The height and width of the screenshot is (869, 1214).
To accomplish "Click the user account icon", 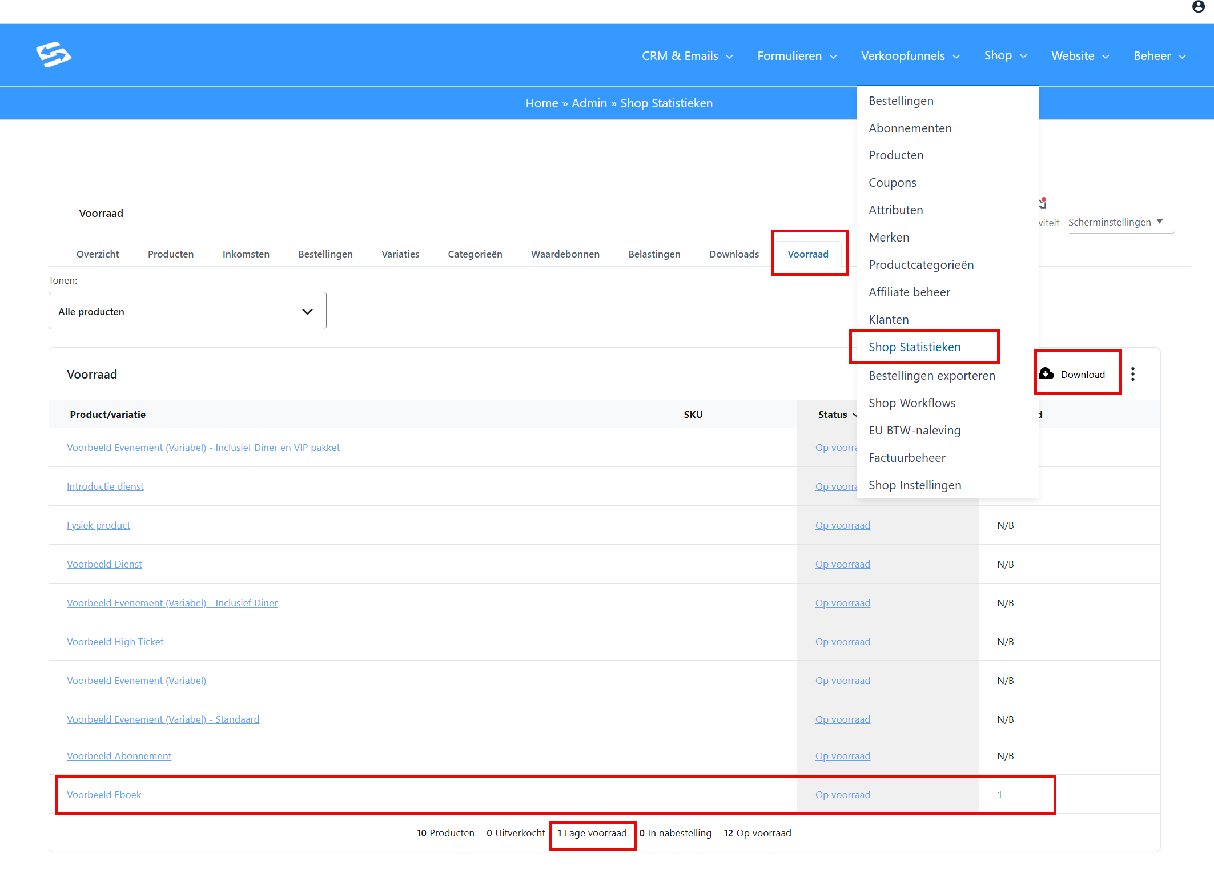I will click(1198, 7).
